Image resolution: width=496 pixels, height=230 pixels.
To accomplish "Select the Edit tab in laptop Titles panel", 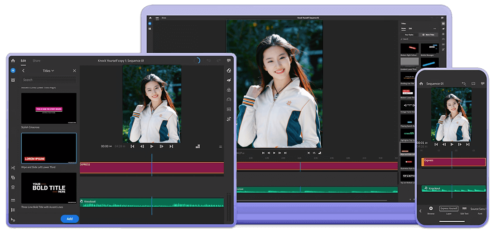I will coord(410,29).
